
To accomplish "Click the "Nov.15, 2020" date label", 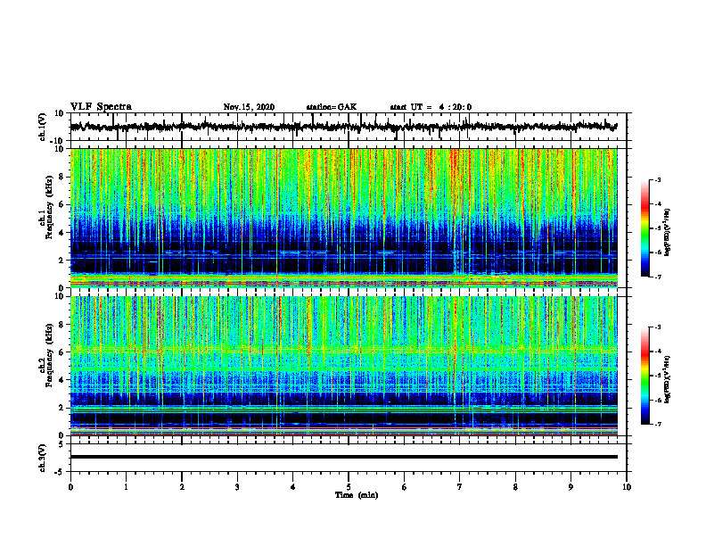I will click(x=249, y=107).
